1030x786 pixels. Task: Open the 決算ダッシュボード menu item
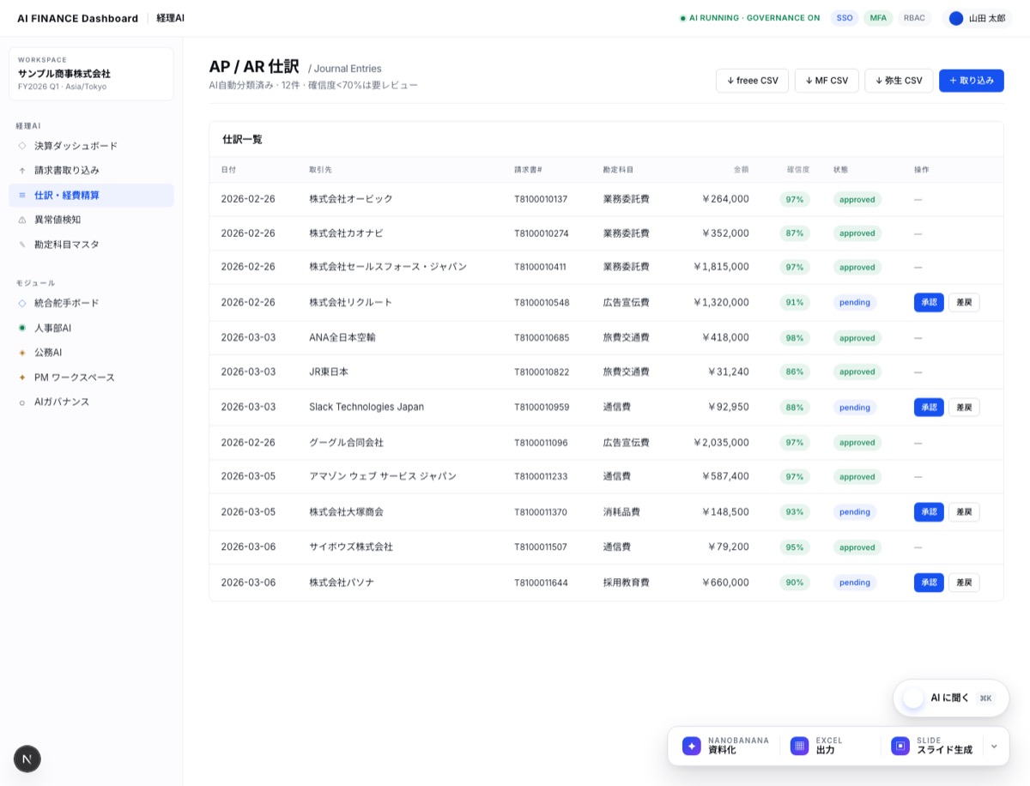pos(91,146)
